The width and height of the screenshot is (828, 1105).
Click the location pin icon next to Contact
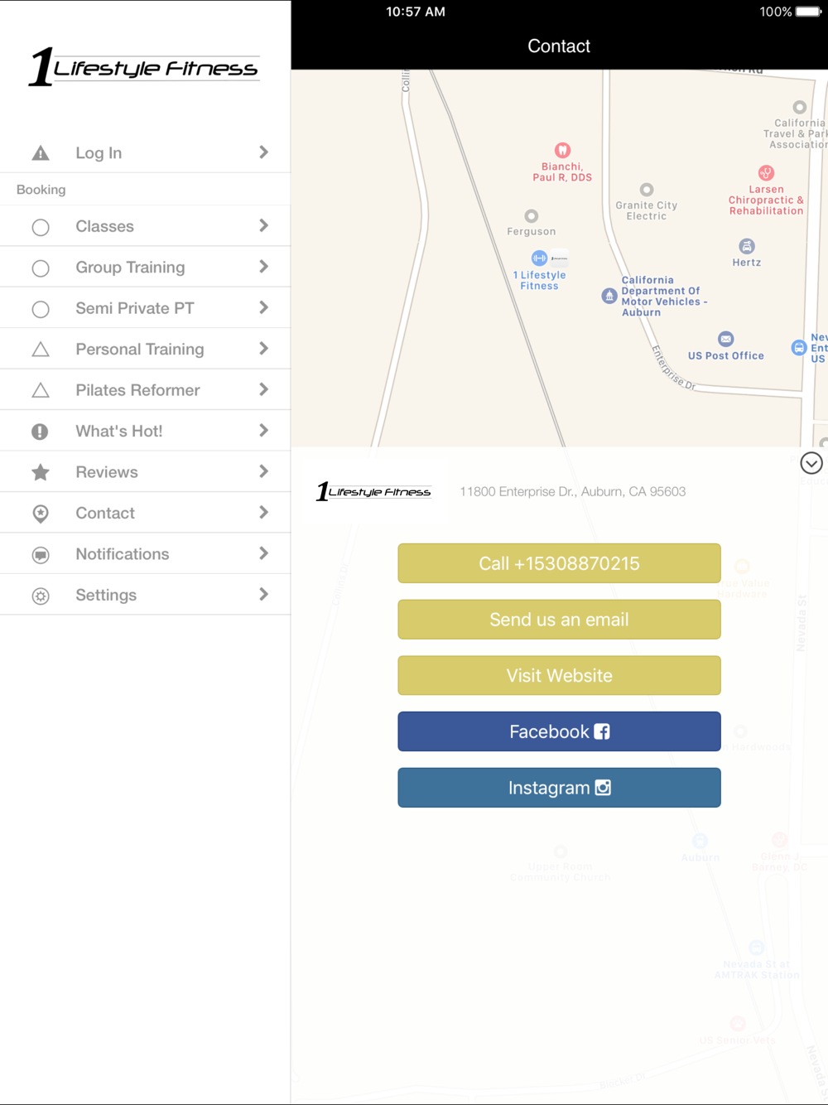coord(40,514)
